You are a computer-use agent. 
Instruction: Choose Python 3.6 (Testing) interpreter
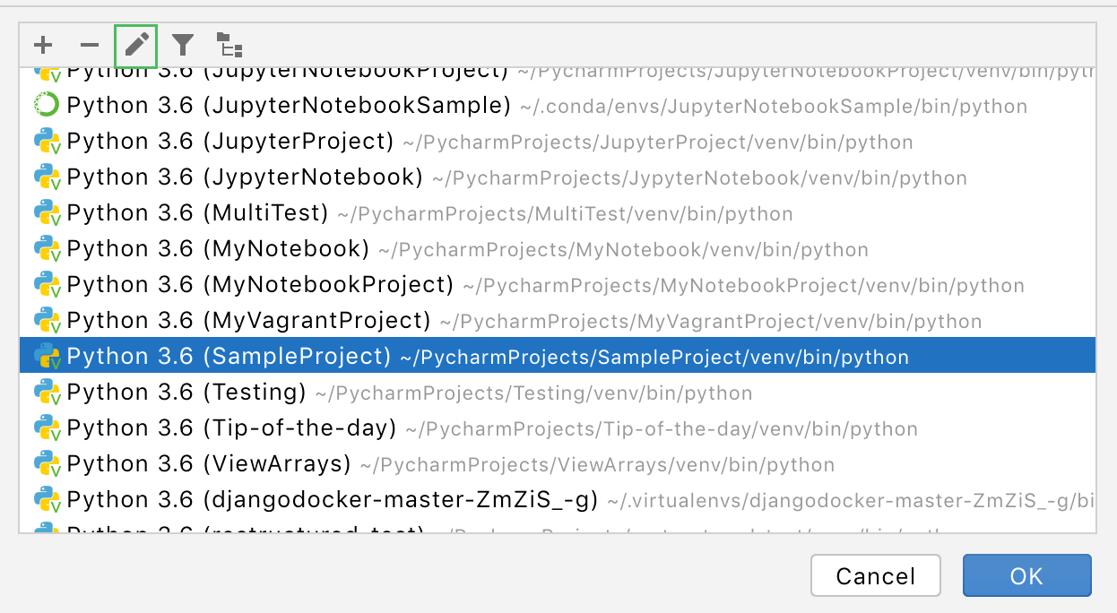tap(186, 393)
